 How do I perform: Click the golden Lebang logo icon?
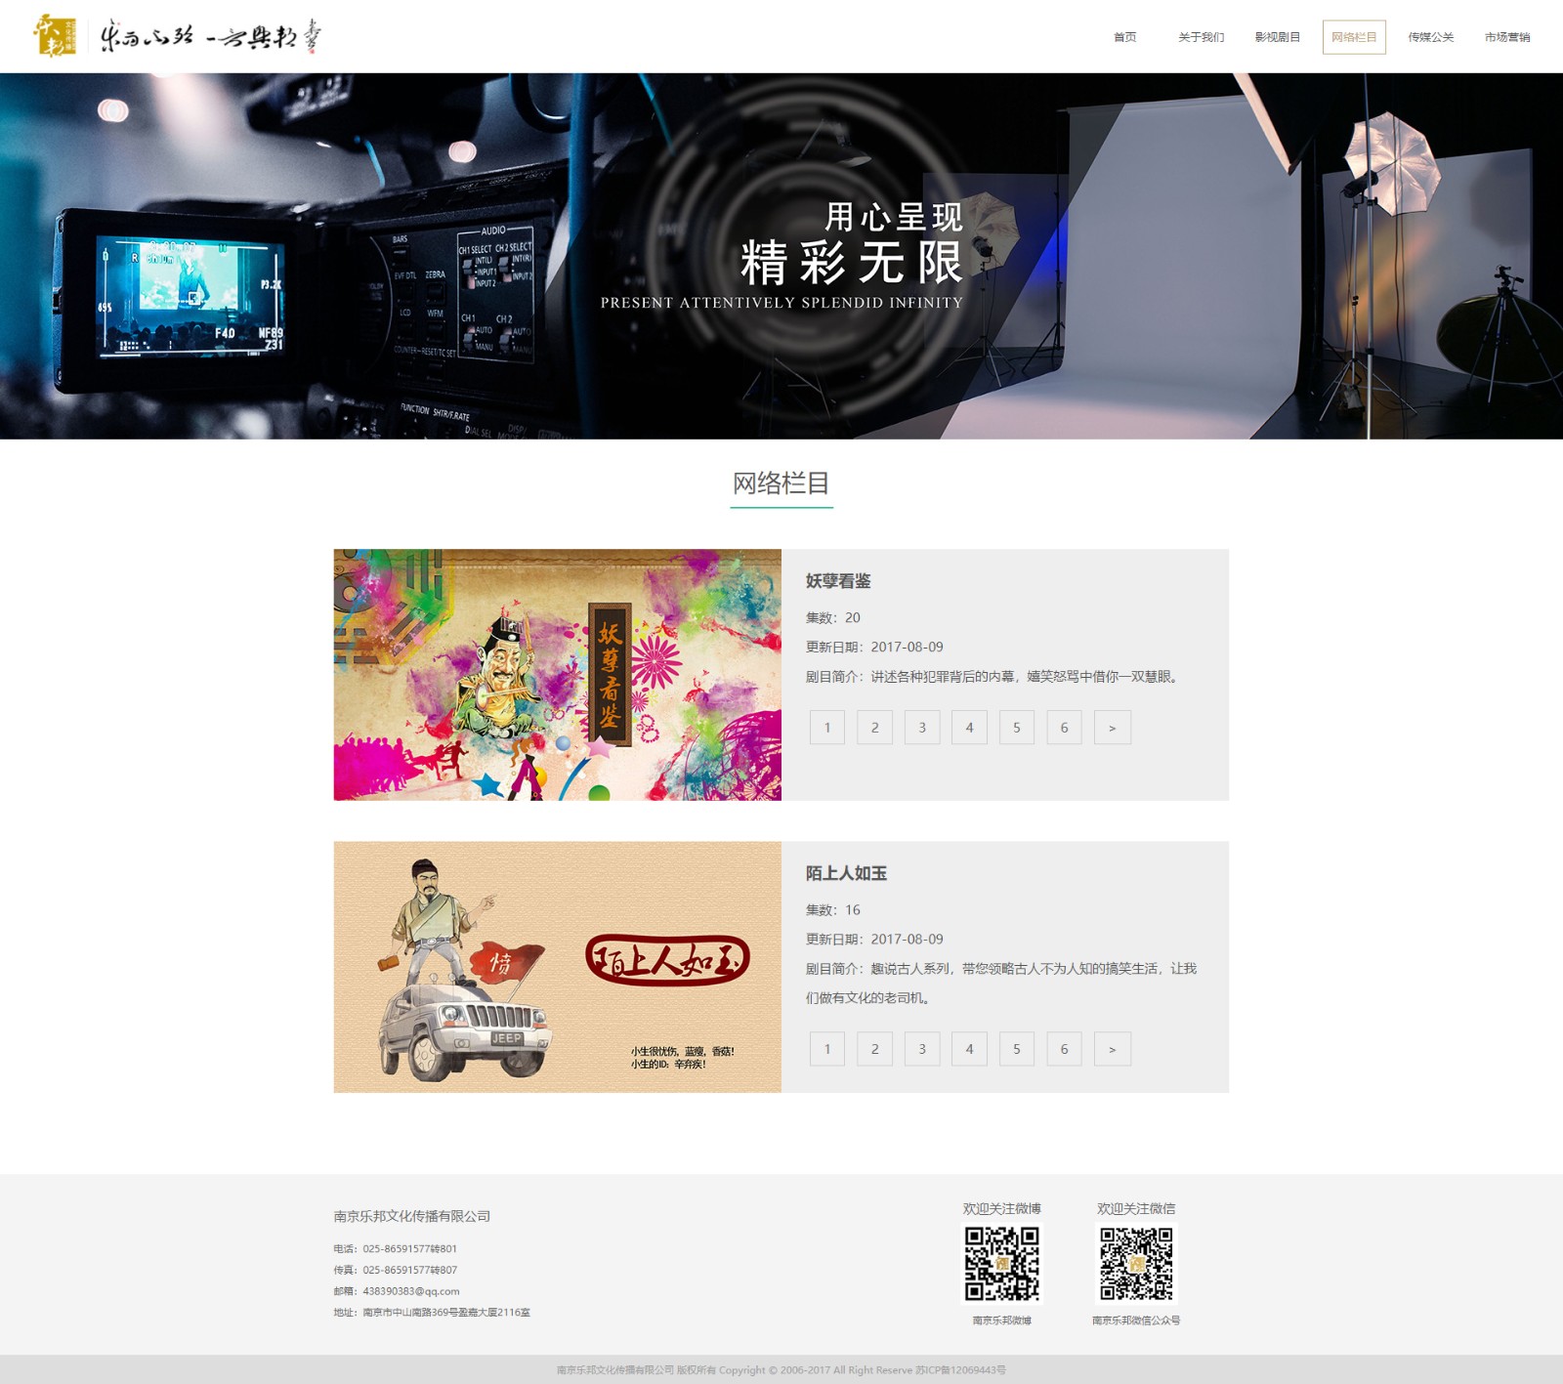click(x=55, y=36)
